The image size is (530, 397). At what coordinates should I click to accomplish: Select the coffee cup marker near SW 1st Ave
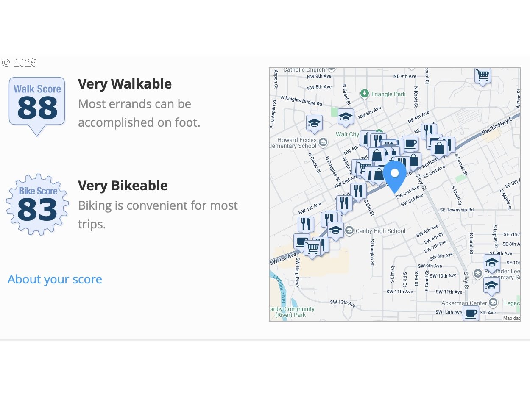click(301, 242)
